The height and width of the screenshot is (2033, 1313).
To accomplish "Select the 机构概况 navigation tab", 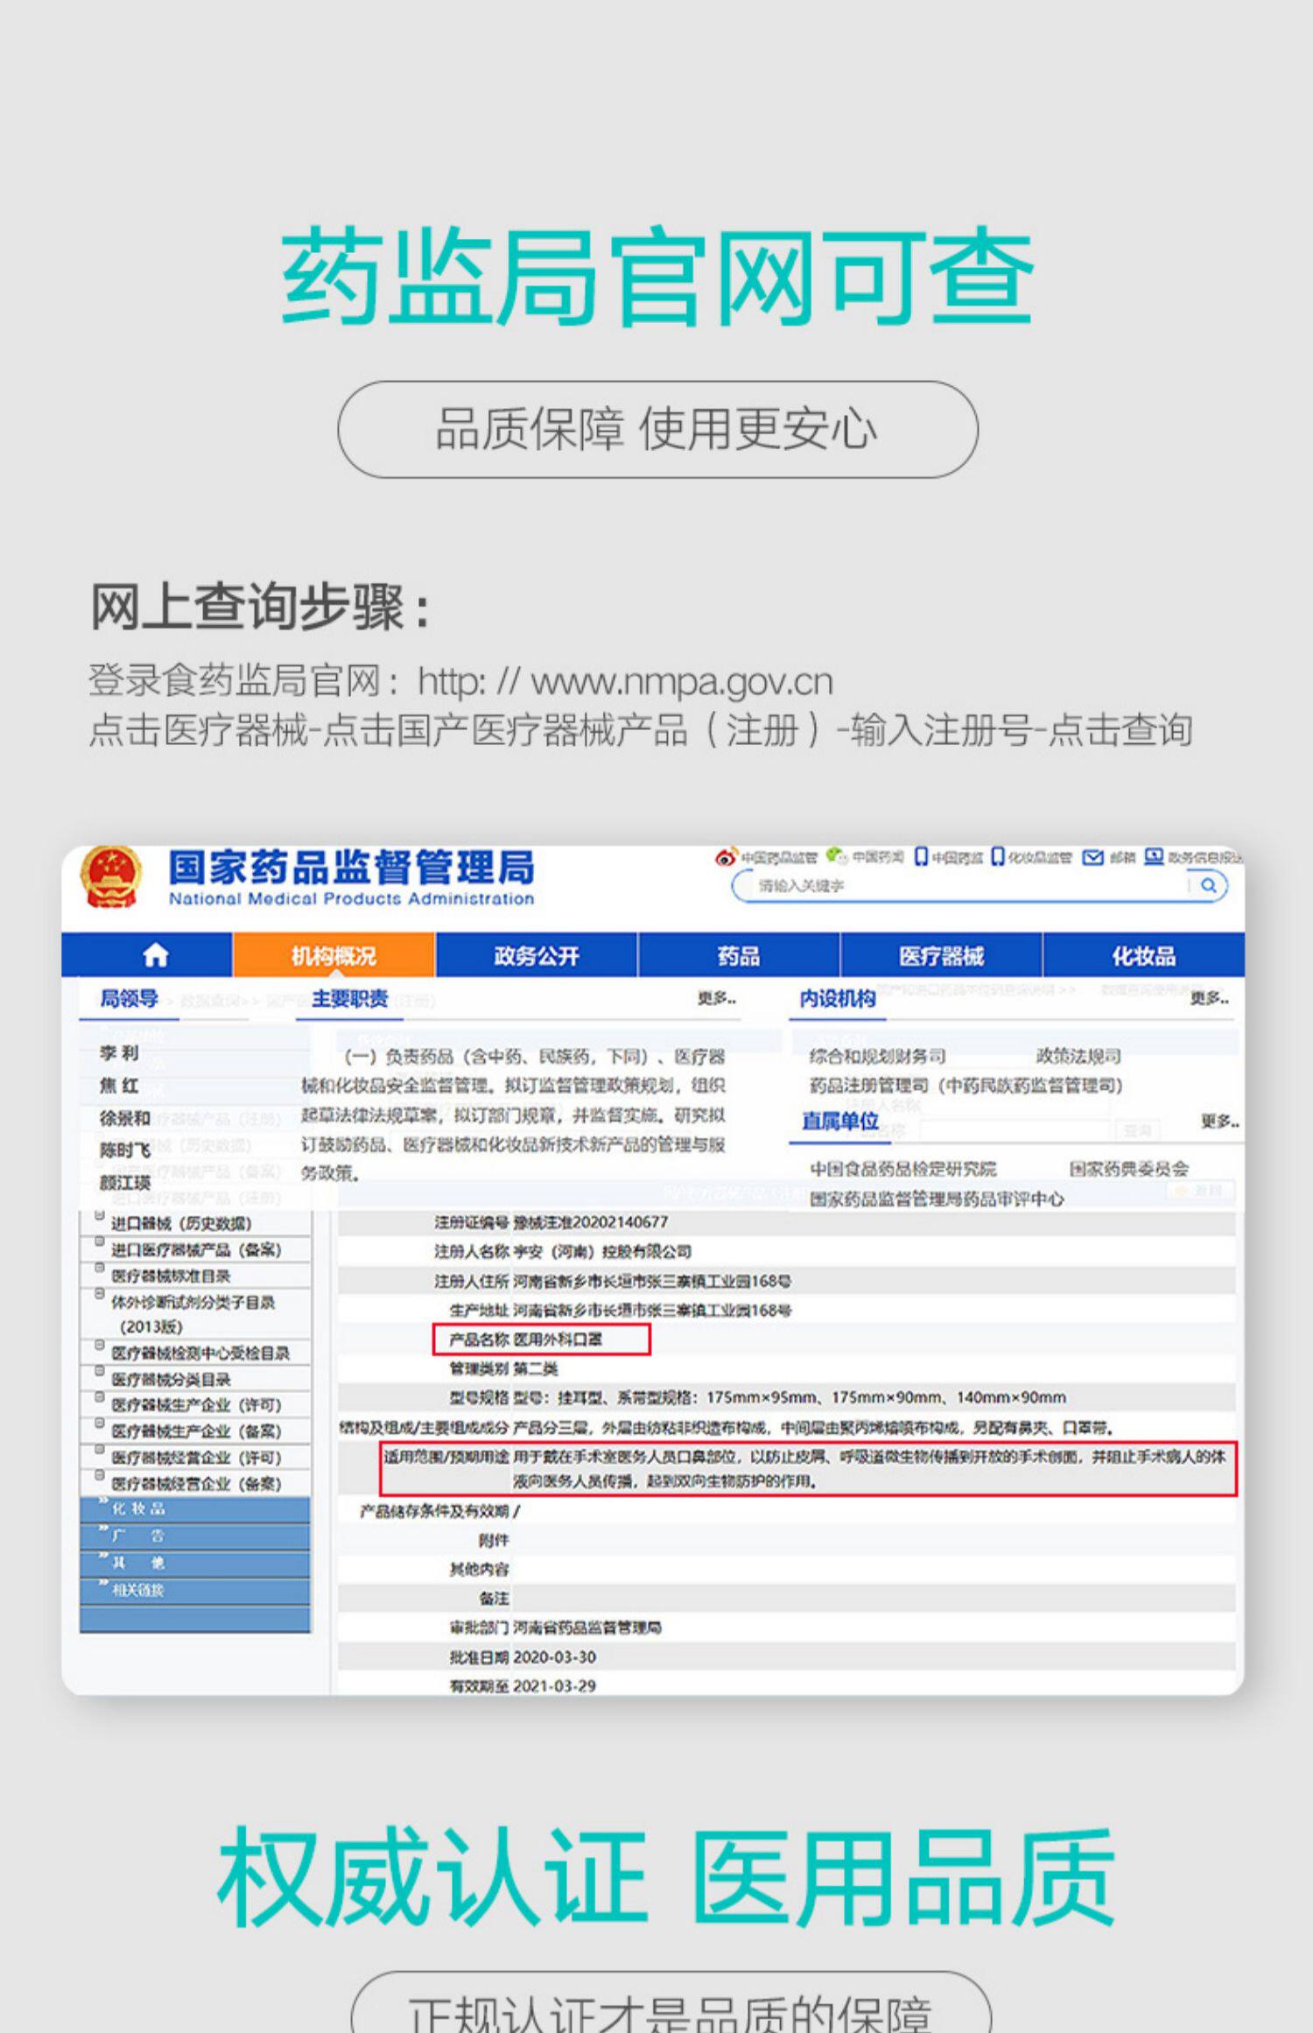I will [334, 955].
